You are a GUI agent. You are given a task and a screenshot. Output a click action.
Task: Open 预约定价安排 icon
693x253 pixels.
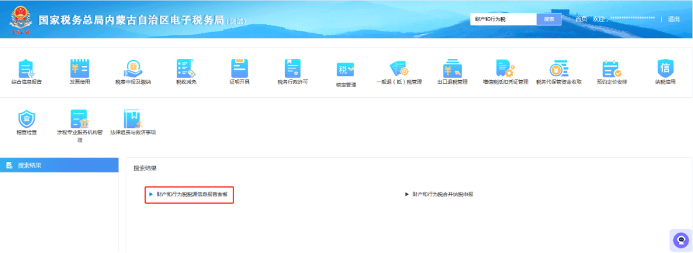tap(612, 69)
